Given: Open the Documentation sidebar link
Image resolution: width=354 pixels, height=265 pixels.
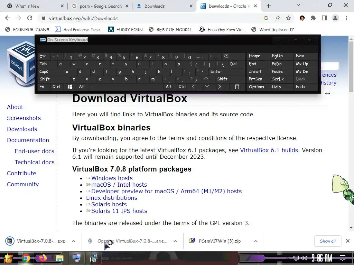Looking at the screenshot, I should [x=28, y=140].
